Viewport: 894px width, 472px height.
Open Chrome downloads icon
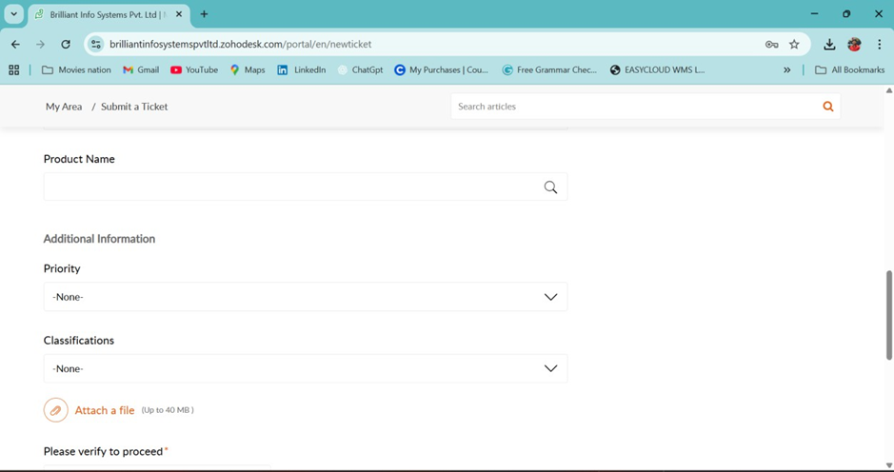pyautogui.click(x=829, y=44)
